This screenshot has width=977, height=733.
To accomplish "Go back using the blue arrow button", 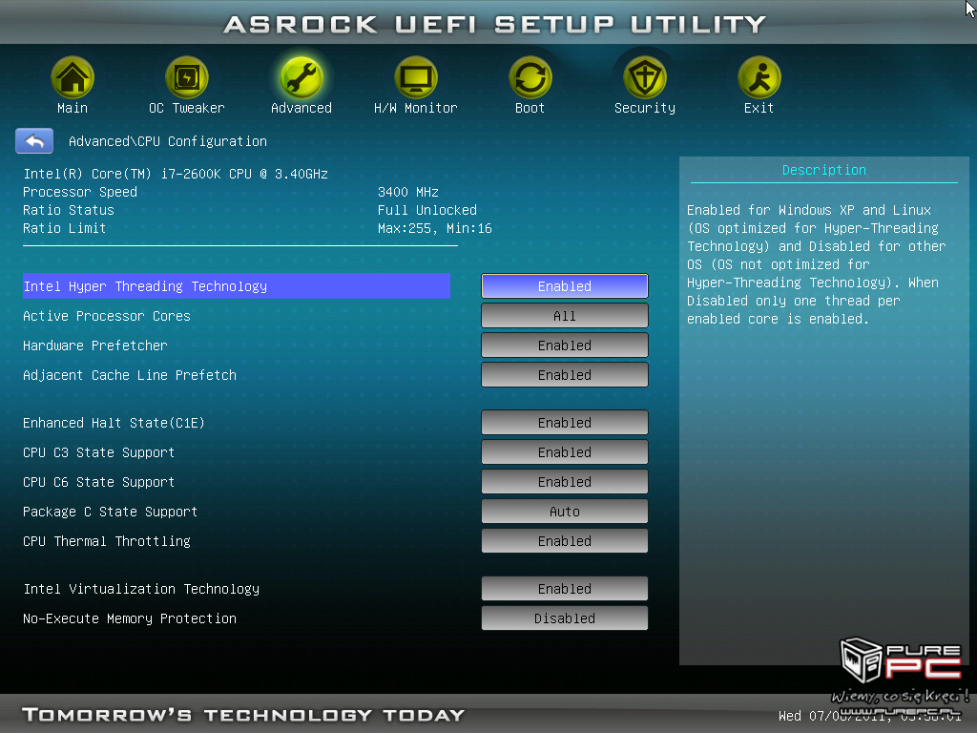I will point(34,141).
